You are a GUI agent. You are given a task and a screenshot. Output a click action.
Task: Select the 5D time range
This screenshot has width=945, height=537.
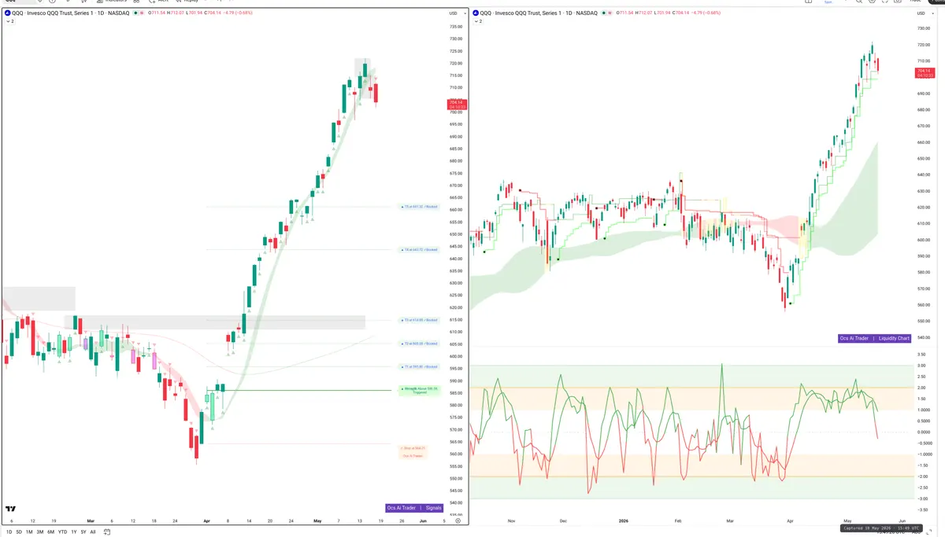[19, 532]
